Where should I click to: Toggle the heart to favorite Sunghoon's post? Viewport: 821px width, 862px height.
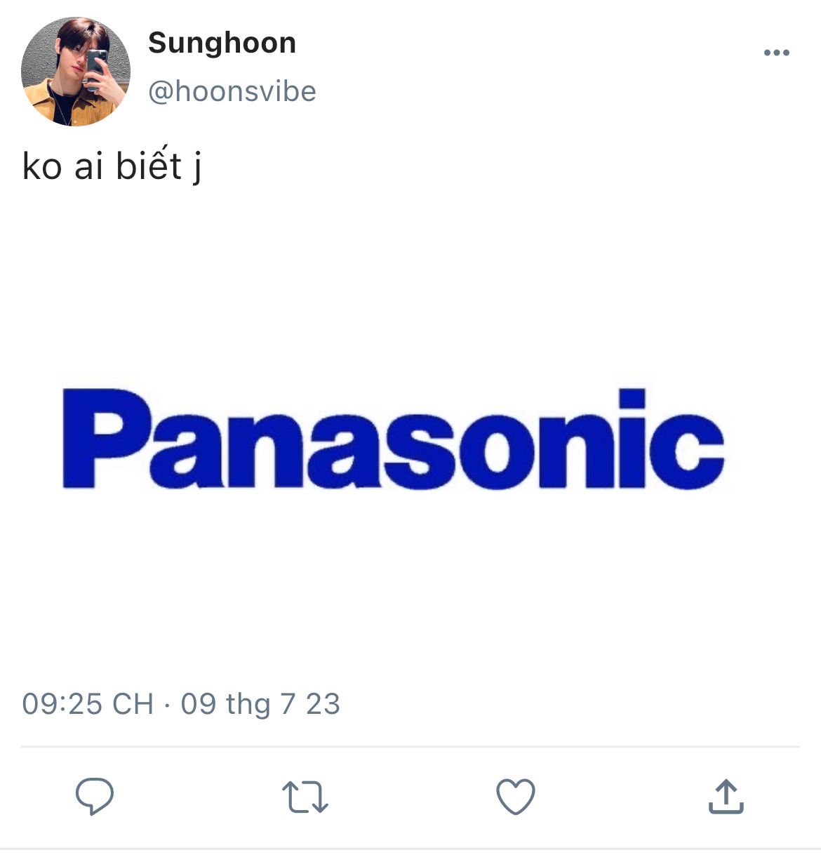click(x=516, y=797)
